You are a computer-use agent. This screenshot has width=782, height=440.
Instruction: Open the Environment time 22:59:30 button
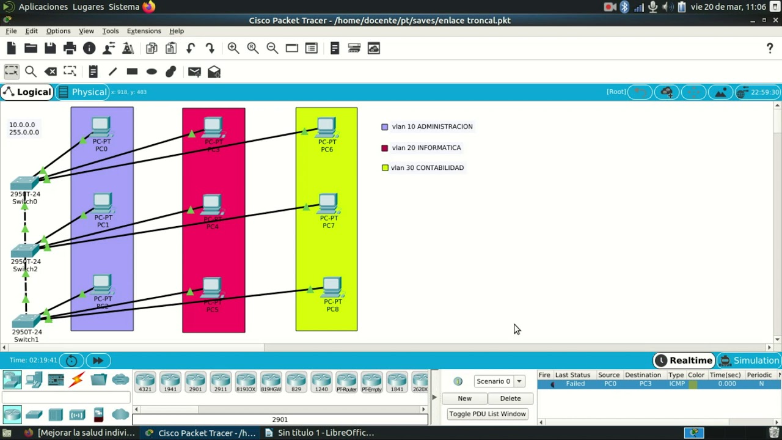coord(758,92)
